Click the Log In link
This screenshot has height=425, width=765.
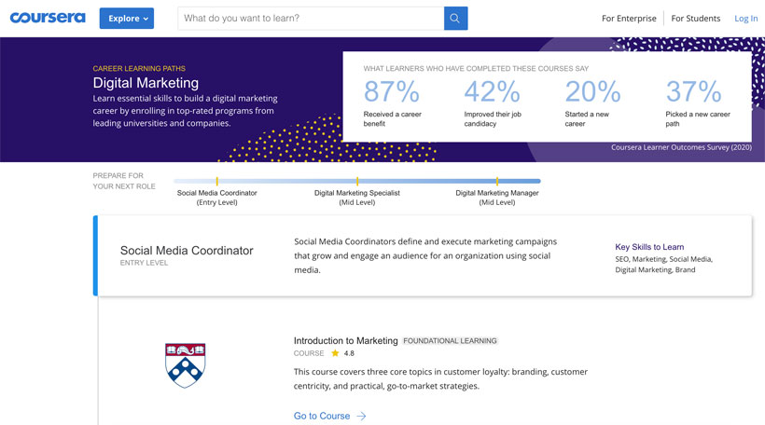[x=746, y=19]
